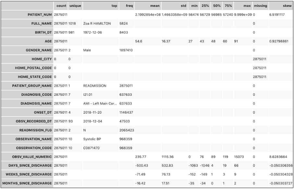Select the DIAGNOSIS_CODE row label
This screenshot has height=189, width=294.
click(x=27, y=94)
